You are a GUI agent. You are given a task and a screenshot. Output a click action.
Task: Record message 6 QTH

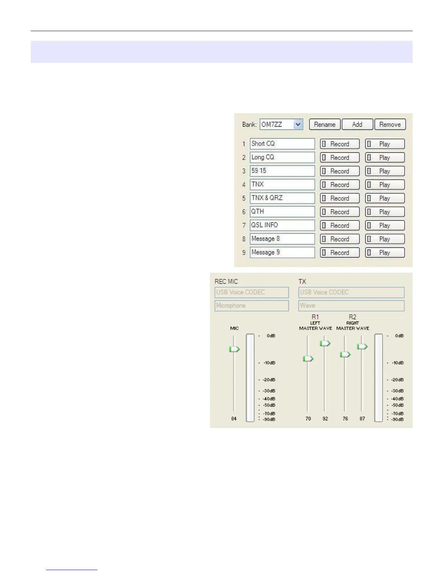[339, 212]
